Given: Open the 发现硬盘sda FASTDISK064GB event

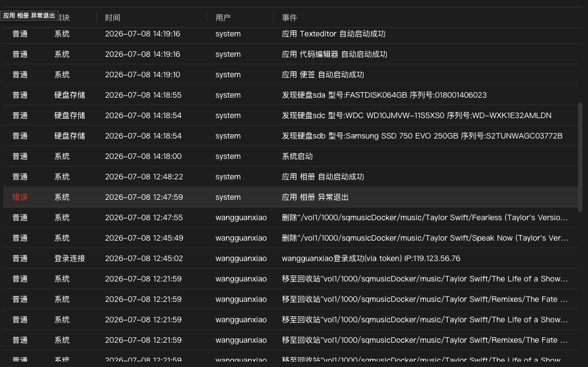Looking at the screenshot, I should click(384, 95).
